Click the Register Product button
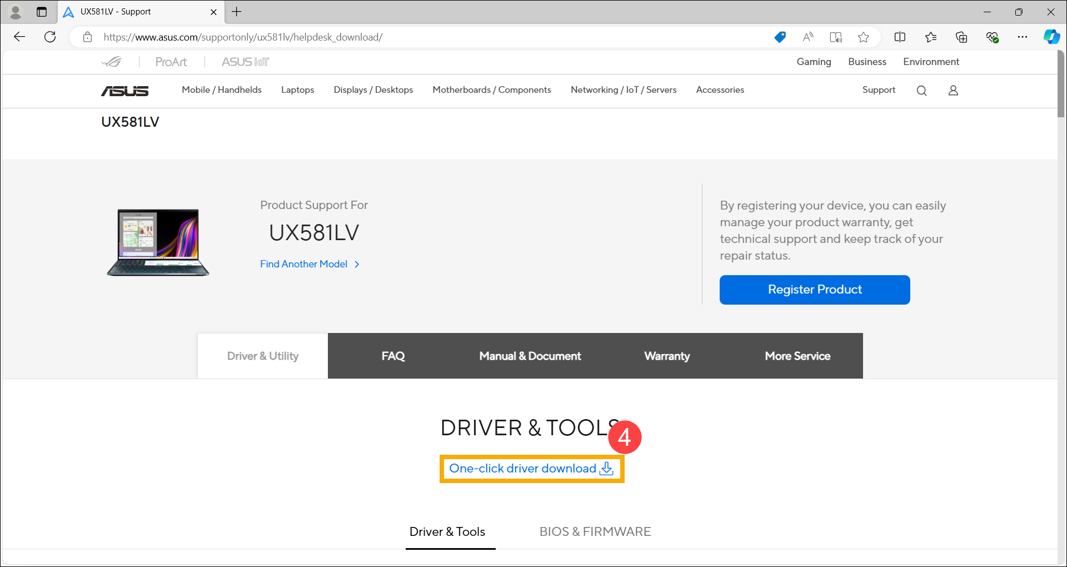1067x567 pixels. (x=815, y=290)
